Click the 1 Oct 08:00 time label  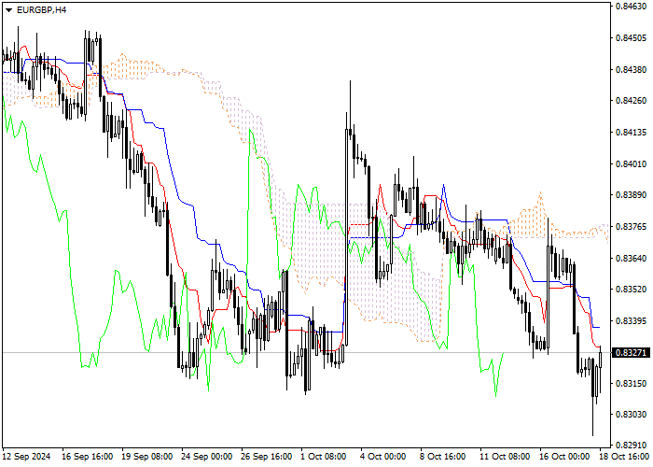pyautogui.click(x=324, y=457)
